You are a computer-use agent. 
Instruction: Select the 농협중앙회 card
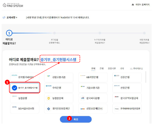tap(59, 98)
